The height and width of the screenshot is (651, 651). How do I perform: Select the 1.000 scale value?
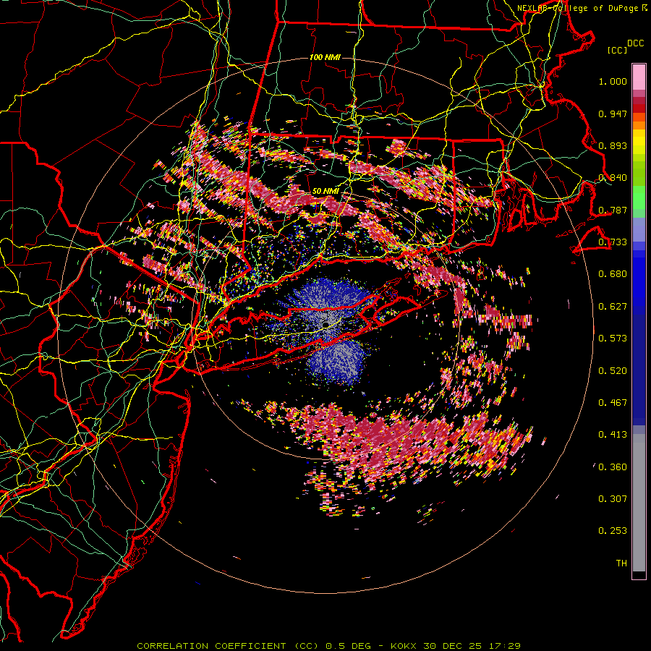(x=613, y=81)
